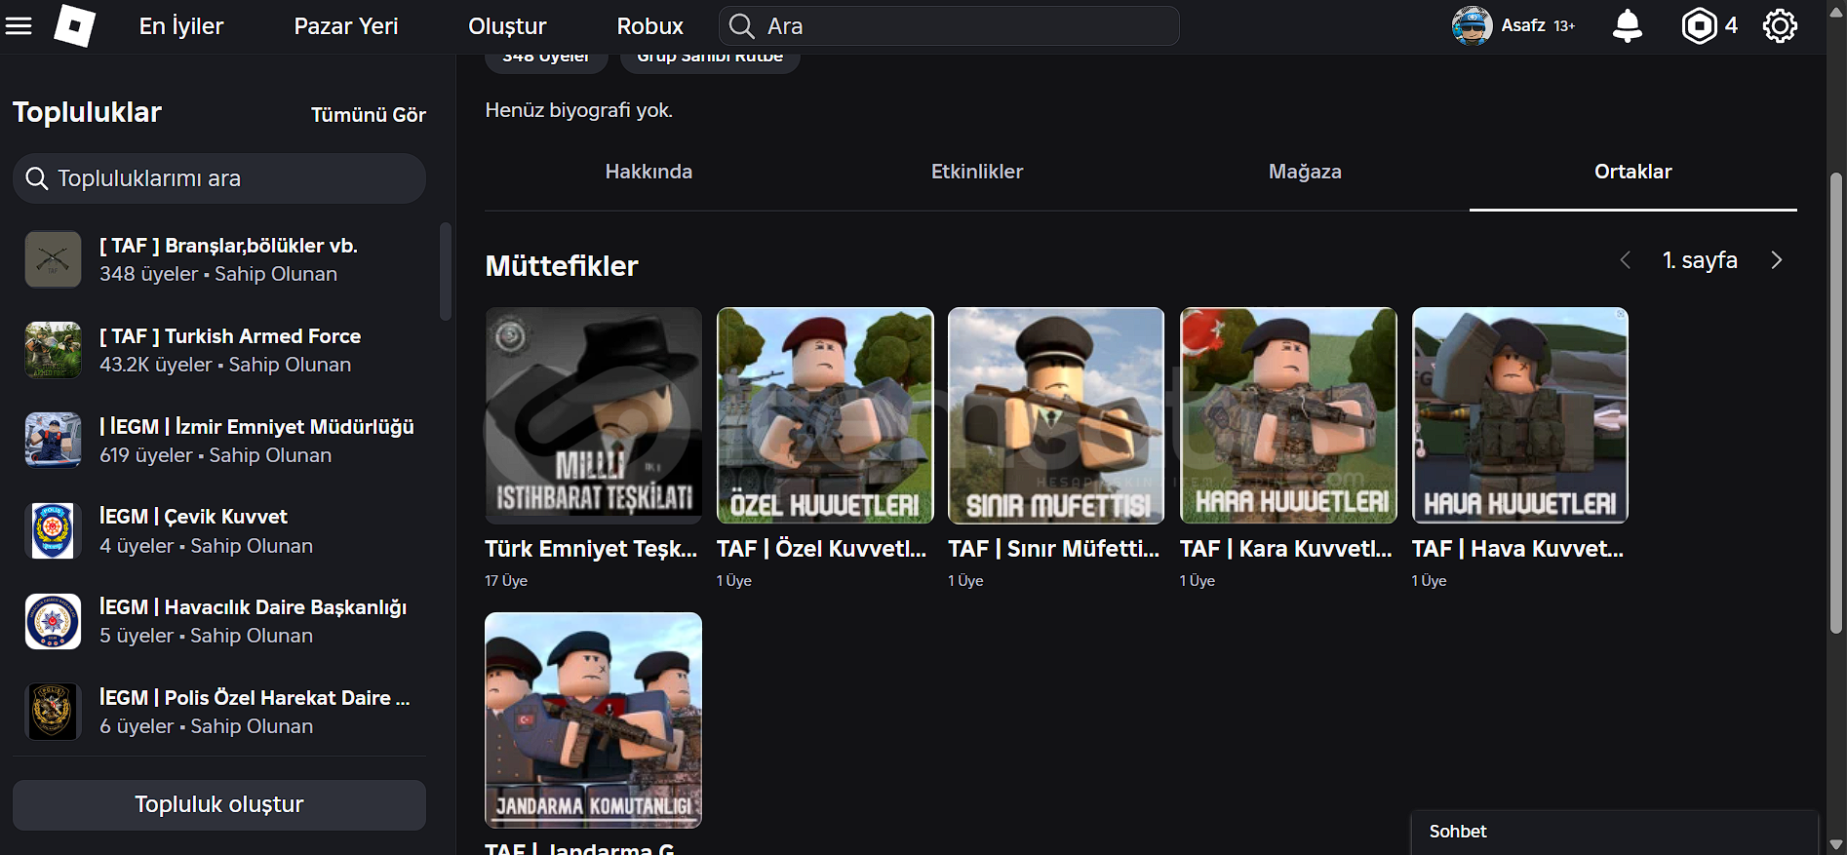Open the TAF | Kara Kuvvetl... ally title

1286,549
